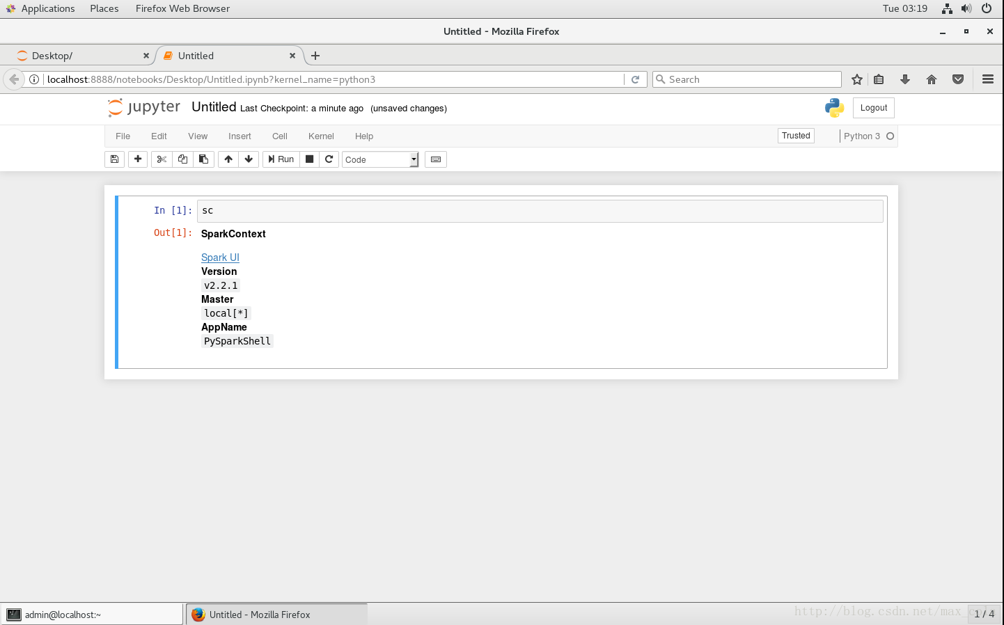Image resolution: width=1004 pixels, height=625 pixels.
Task: Switch to admin@localhost terminal in taskbar
Action: point(92,615)
